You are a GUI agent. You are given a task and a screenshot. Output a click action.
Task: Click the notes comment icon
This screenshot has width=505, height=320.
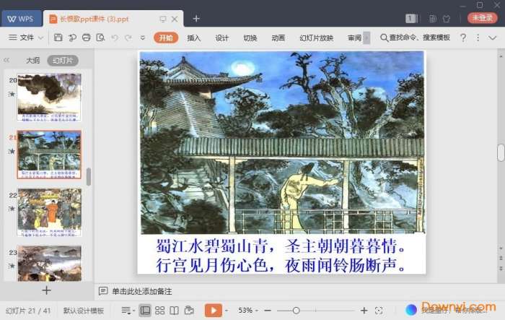coord(103,291)
